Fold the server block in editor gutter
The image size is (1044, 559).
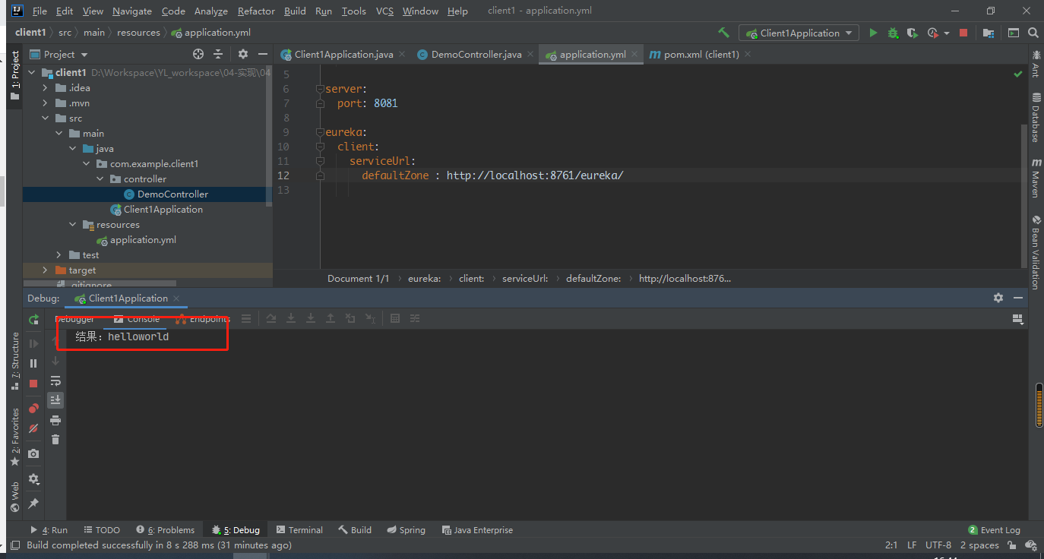coord(320,89)
